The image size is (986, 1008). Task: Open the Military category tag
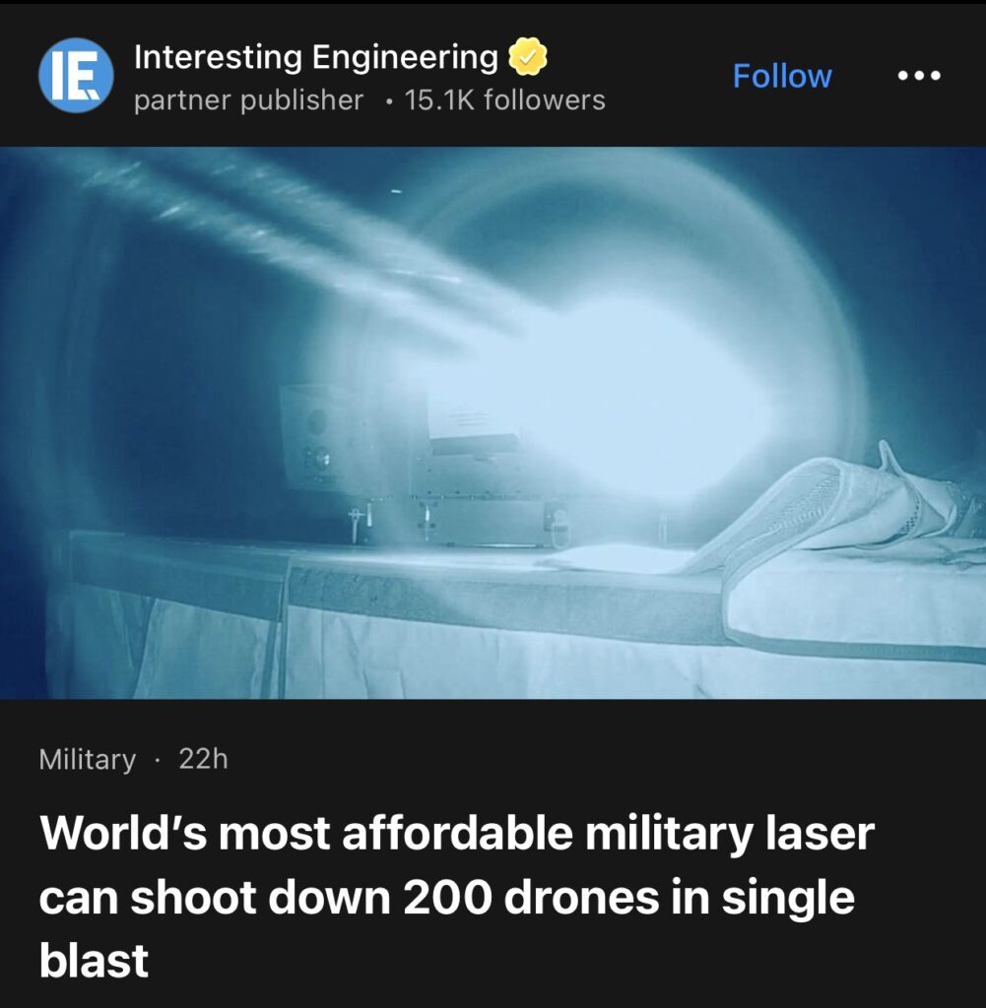click(x=88, y=759)
